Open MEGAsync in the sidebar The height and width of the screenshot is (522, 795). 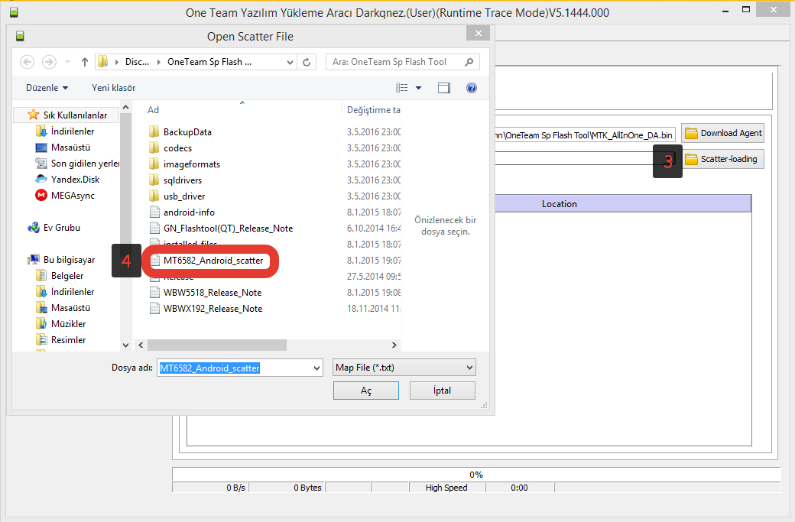(74, 195)
